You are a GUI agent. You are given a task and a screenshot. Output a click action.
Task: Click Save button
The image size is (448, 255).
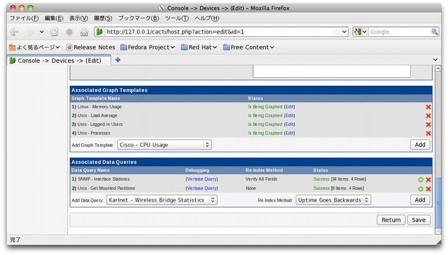pyautogui.click(x=419, y=220)
